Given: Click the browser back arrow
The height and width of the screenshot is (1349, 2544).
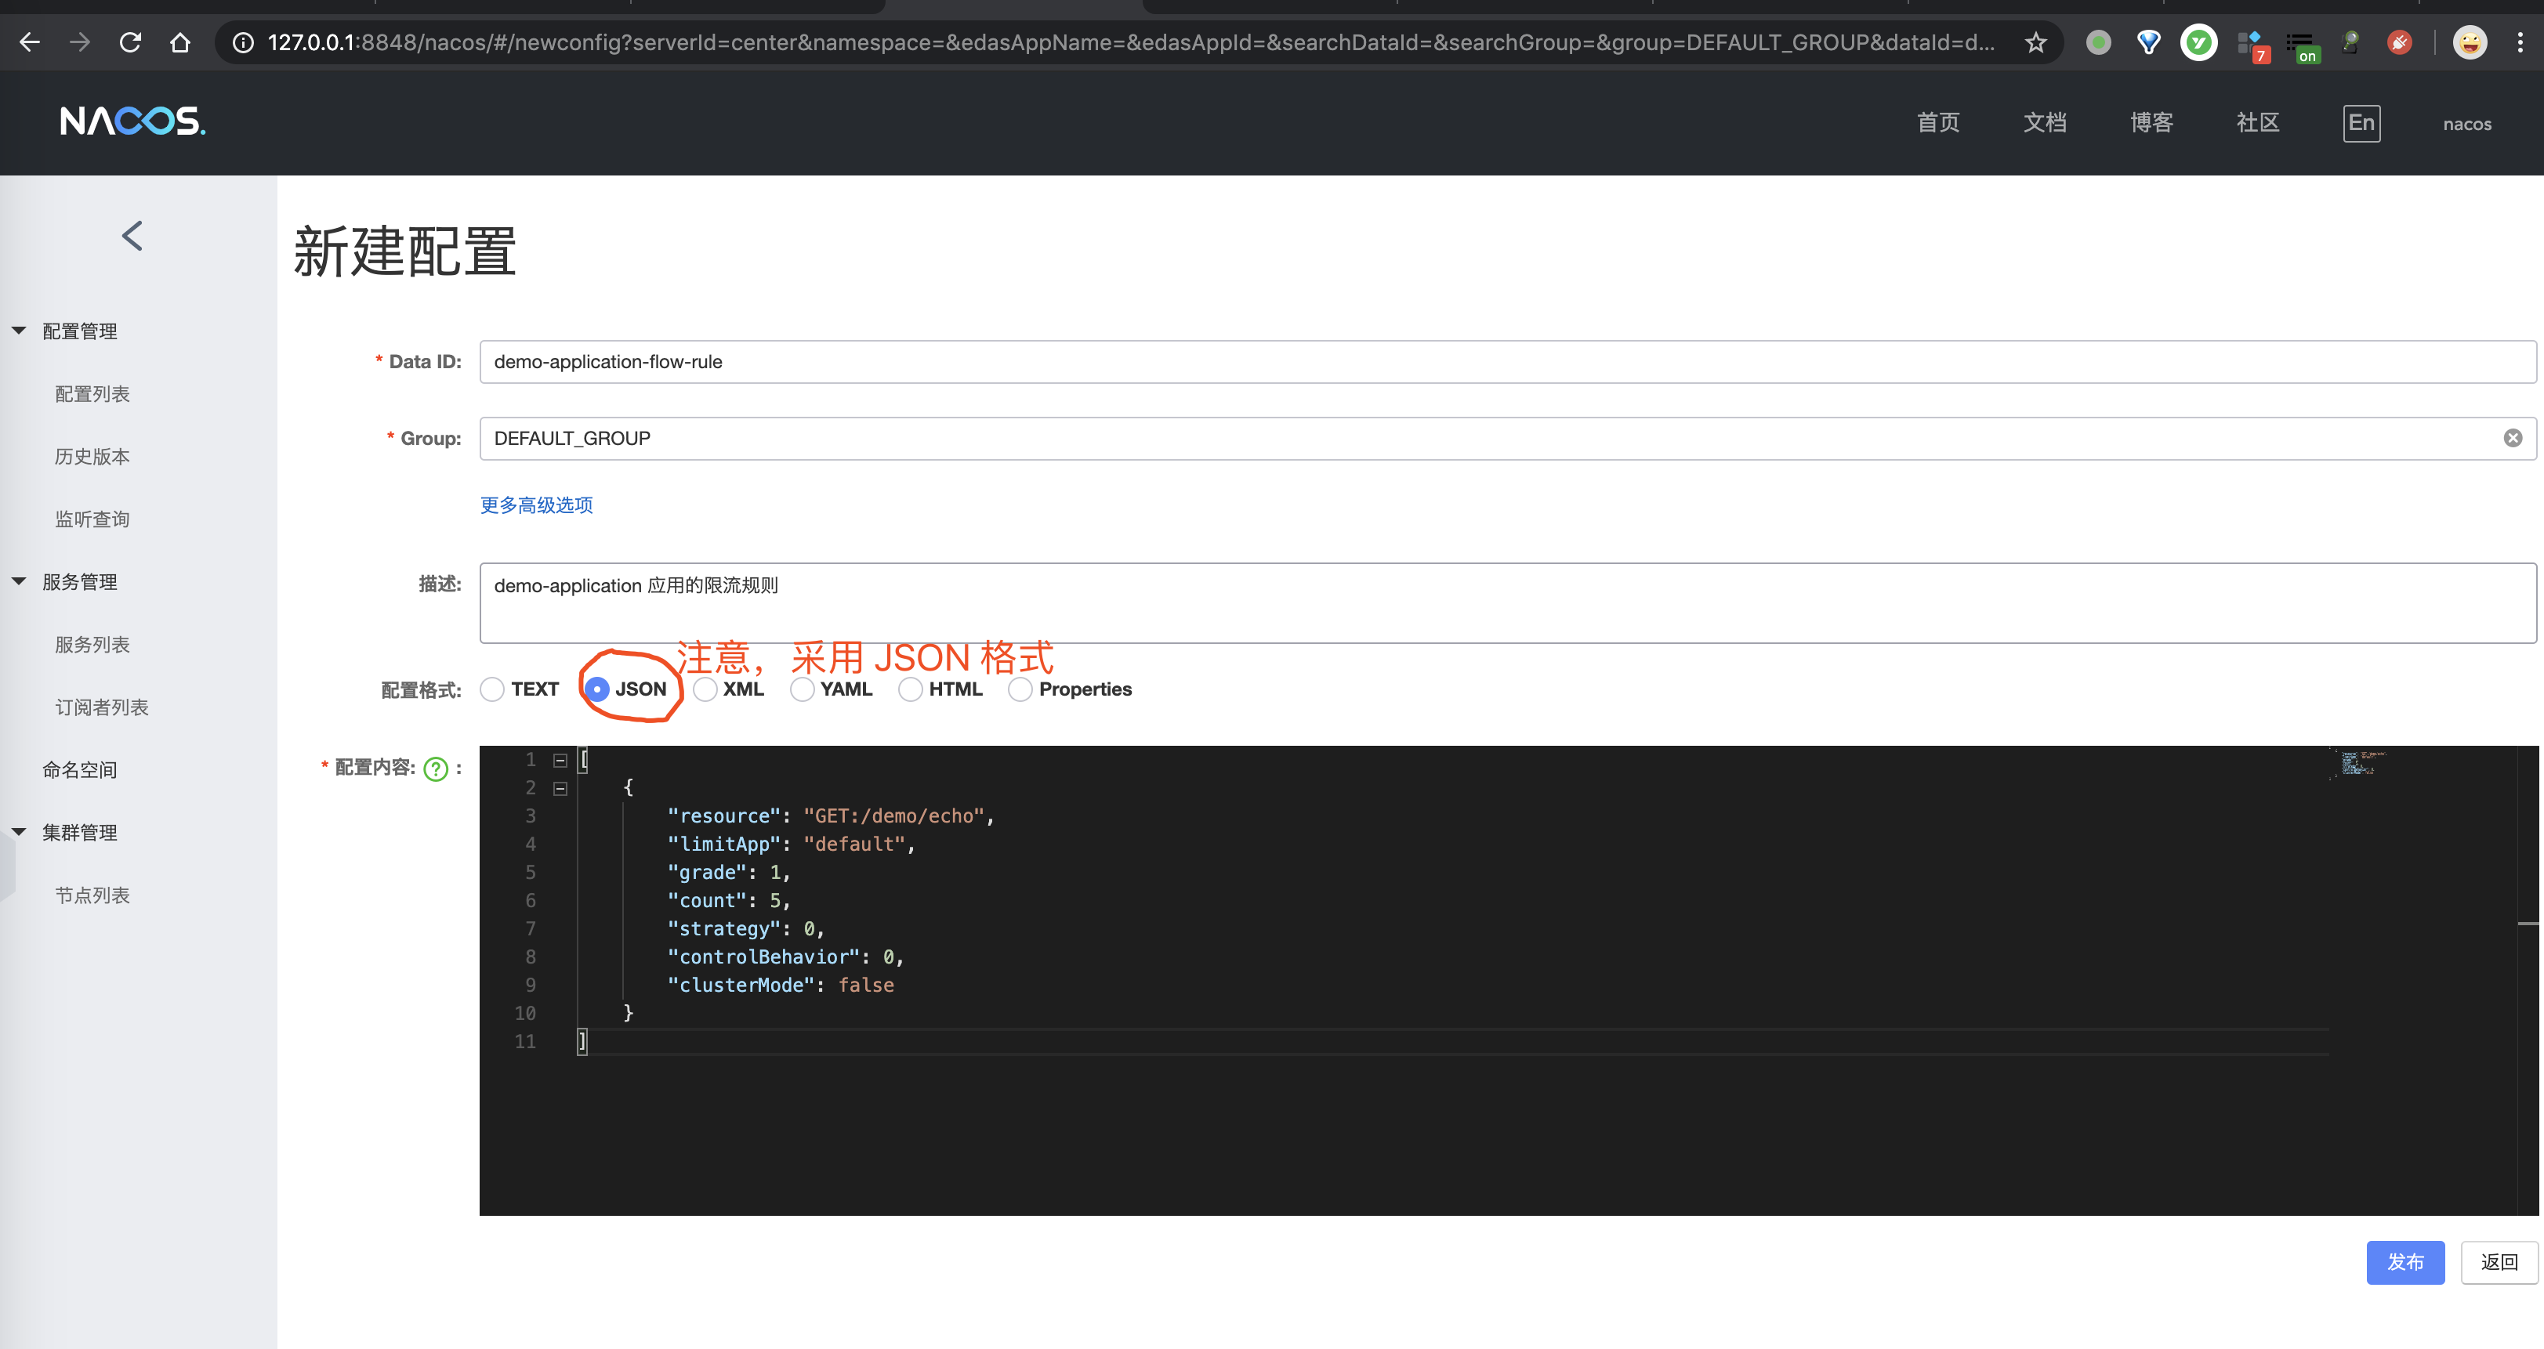Looking at the screenshot, I should pos(30,42).
